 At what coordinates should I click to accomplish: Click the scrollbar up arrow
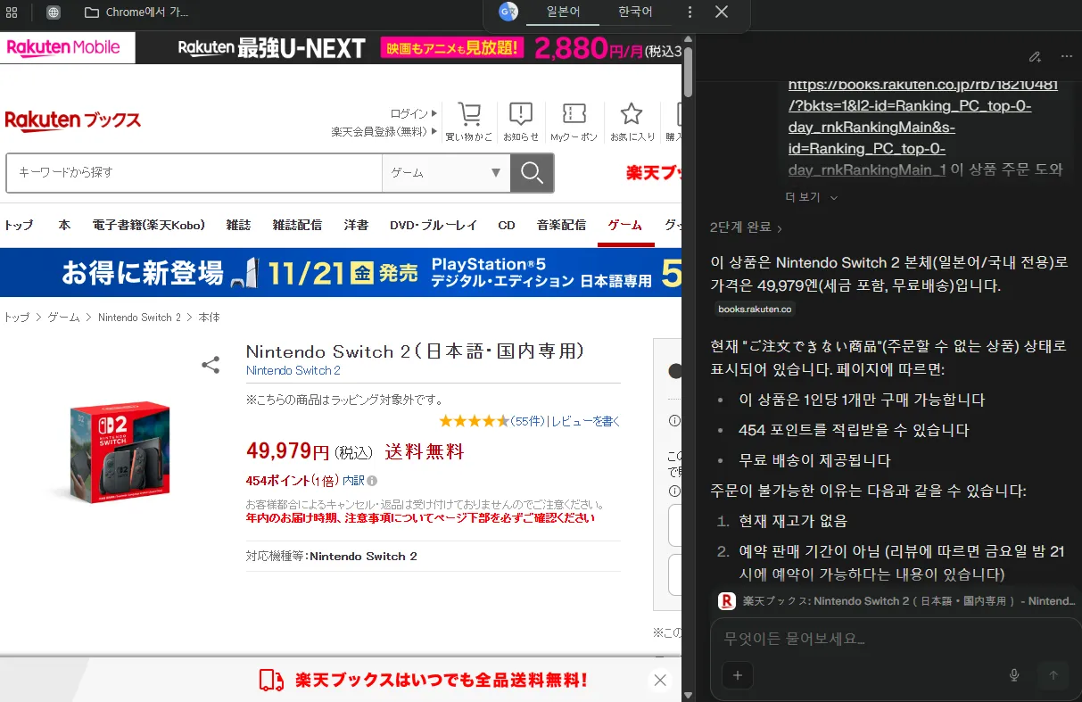688,38
